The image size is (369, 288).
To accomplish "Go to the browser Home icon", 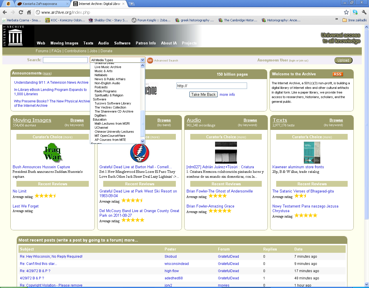I will pos(29,12).
